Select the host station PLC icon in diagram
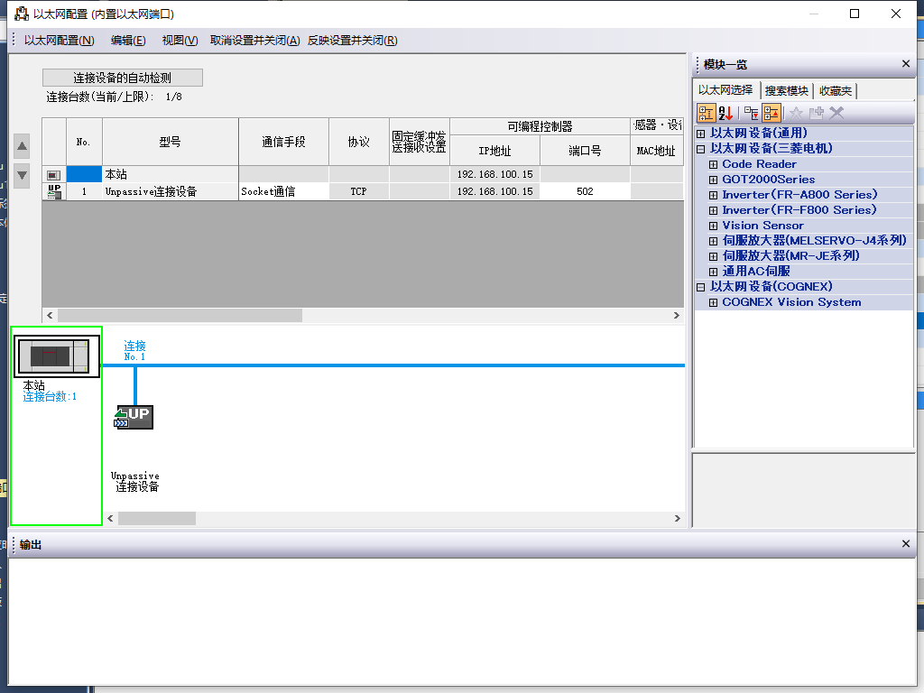The width and height of the screenshot is (924, 693). click(57, 357)
